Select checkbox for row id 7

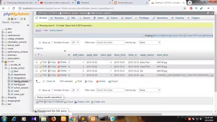click(x=37, y=71)
